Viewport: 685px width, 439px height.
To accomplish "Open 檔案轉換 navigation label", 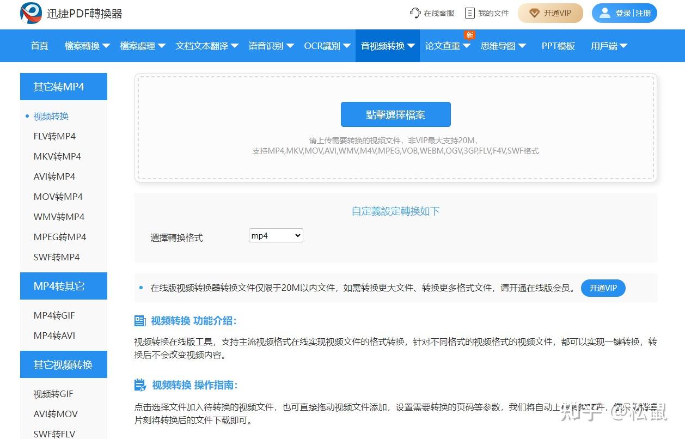I will click(x=82, y=46).
